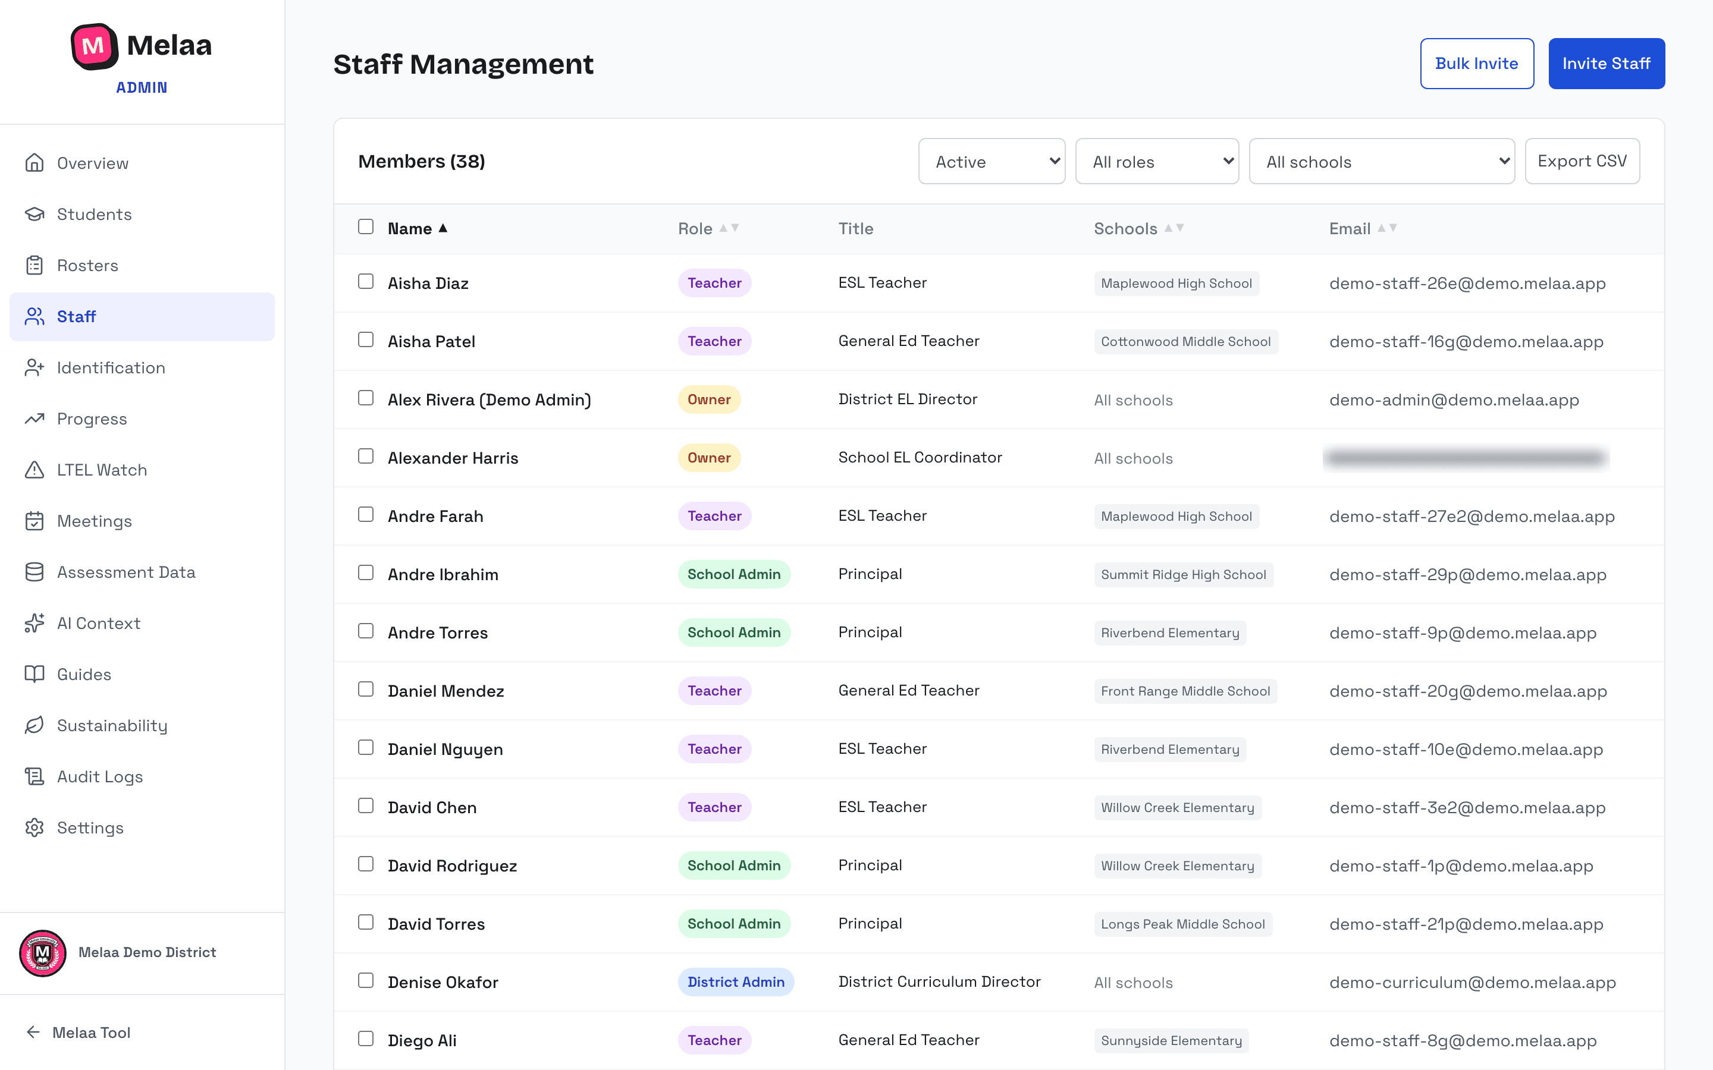1713x1070 pixels.
Task: Toggle the select-all checkbox in header
Action: pos(365,226)
